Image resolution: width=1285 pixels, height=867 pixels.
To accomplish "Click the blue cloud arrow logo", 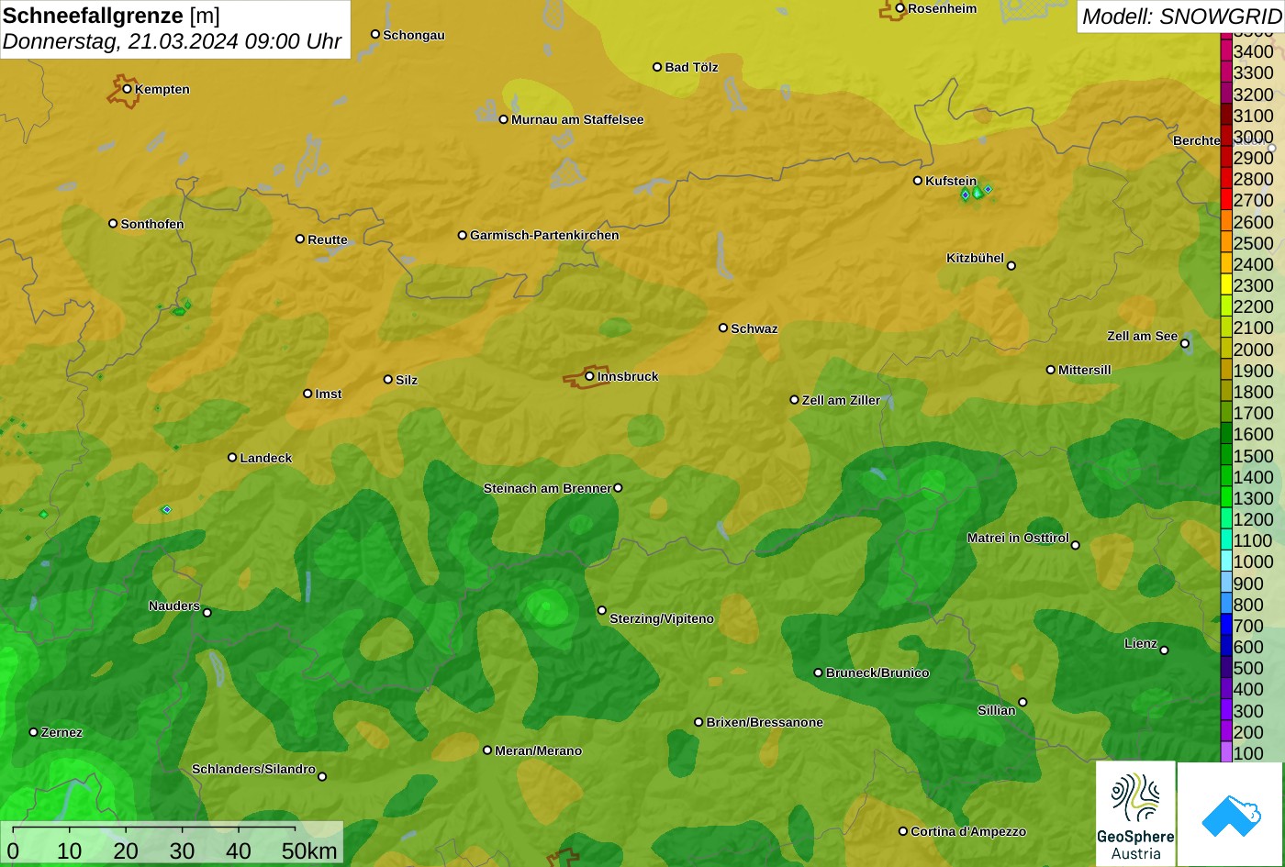I will (x=1230, y=815).
